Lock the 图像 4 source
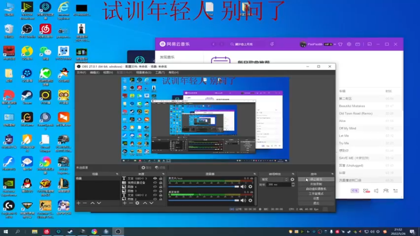Viewport: 420px width, 236px height. [161, 187]
